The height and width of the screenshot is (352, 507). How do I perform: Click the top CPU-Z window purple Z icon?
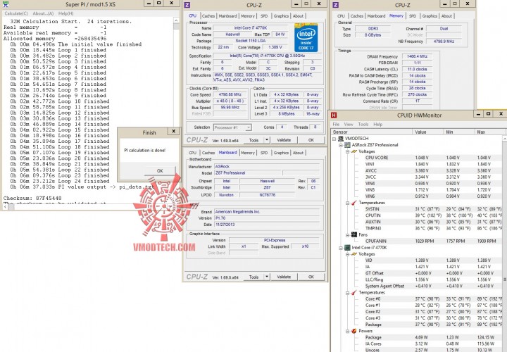(187, 5)
